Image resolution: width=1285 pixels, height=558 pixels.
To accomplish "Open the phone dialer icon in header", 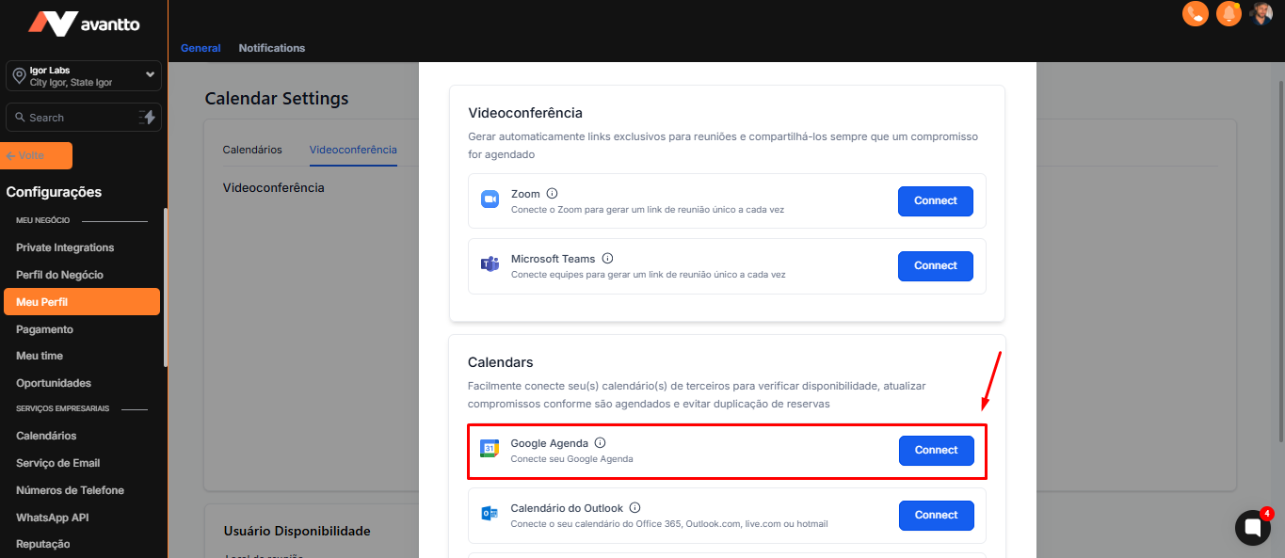I will [1196, 14].
